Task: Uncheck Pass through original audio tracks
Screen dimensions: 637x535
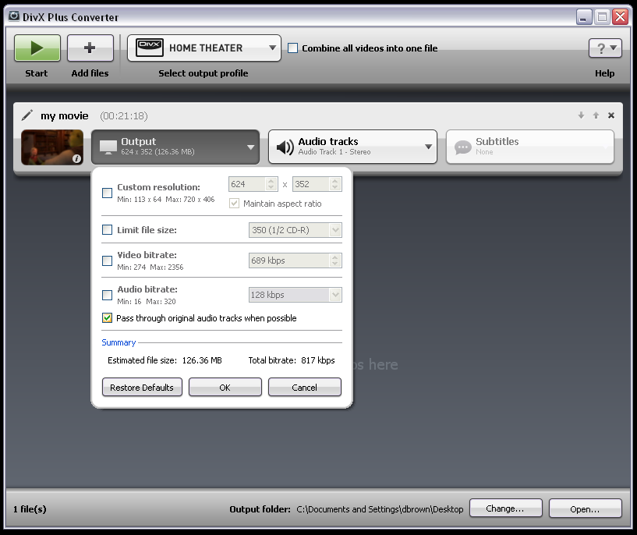Action: pyautogui.click(x=108, y=317)
